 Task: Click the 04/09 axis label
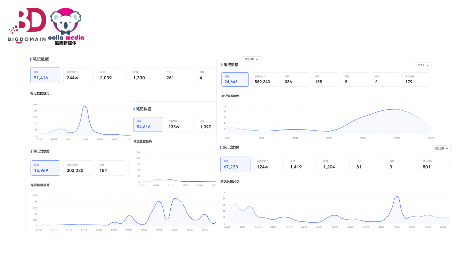(x=227, y=227)
